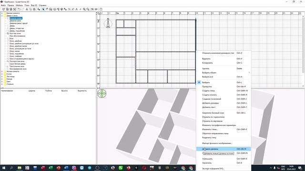305x171 pixels.
Task: Click the Create video toolbar icon
Action: 96,9
